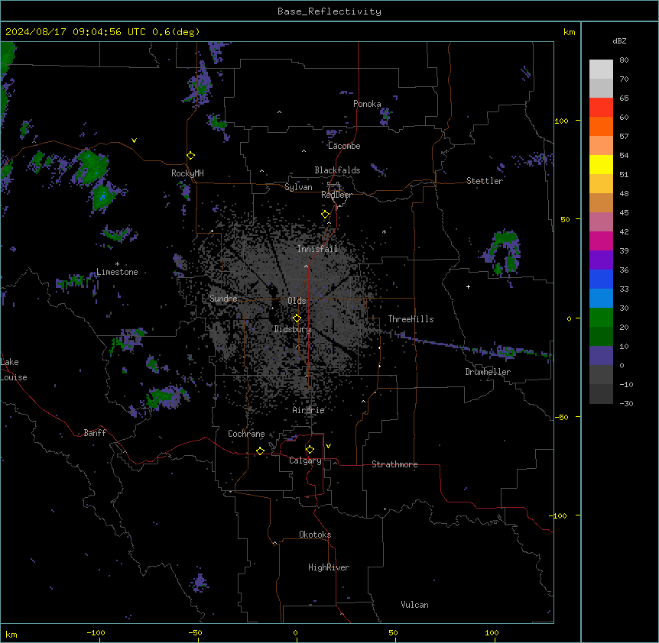The height and width of the screenshot is (643, 659).
Task: Click the Drumheller town label
Action: point(488,372)
